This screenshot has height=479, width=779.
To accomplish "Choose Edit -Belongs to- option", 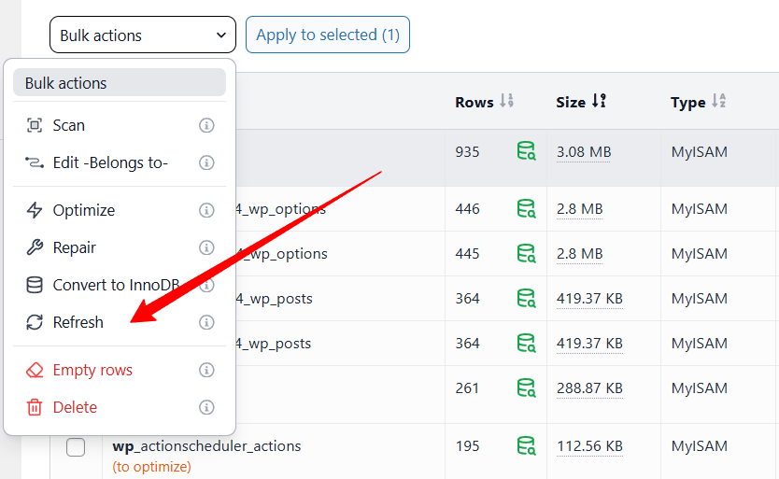I will click(x=120, y=162).
